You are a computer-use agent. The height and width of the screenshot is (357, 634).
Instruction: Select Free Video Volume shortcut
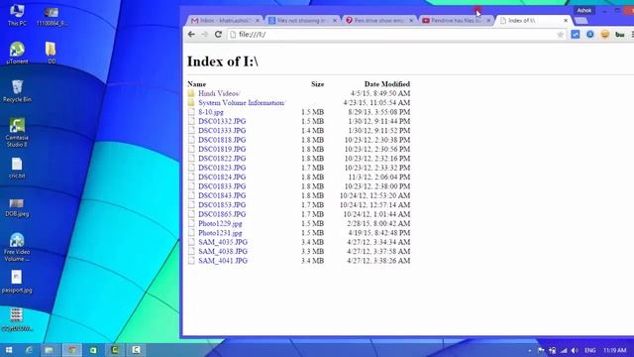pyautogui.click(x=17, y=247)
